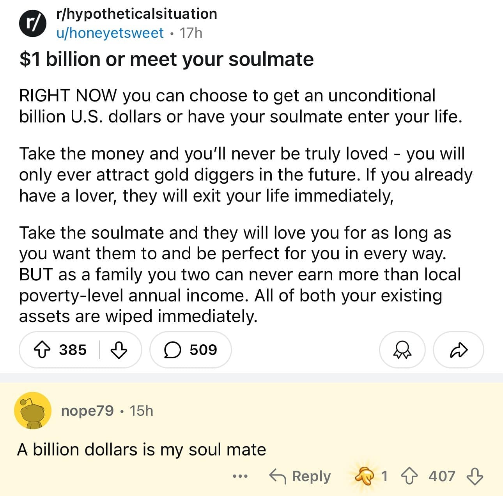Share the post using the arrow icon
Viewport: 503px width, 496px height.
[459, 350]
